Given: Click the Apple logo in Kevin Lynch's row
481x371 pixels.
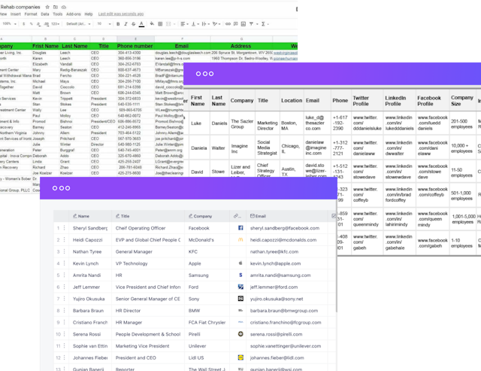Looking at the screenshot, I should (x=240, y=264).
